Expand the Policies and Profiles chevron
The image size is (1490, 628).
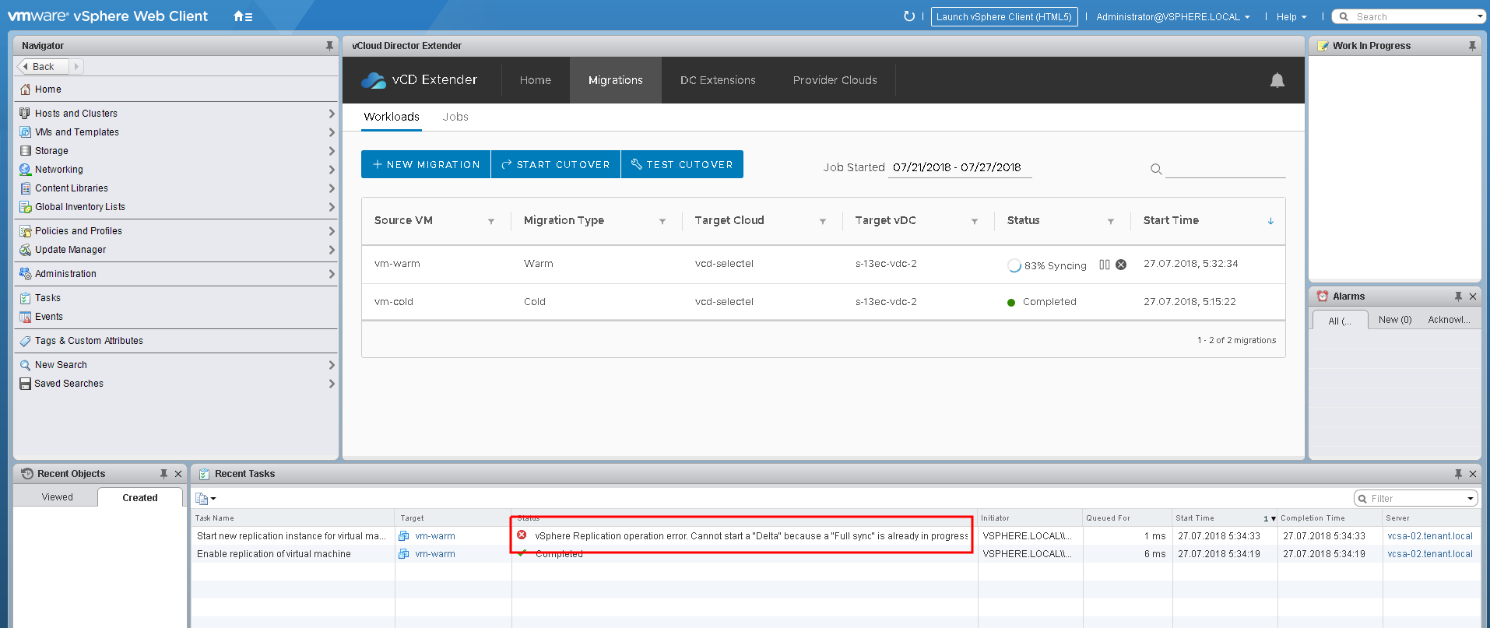332,231
